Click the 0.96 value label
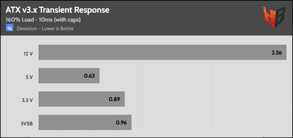 (x=121, y=123)
